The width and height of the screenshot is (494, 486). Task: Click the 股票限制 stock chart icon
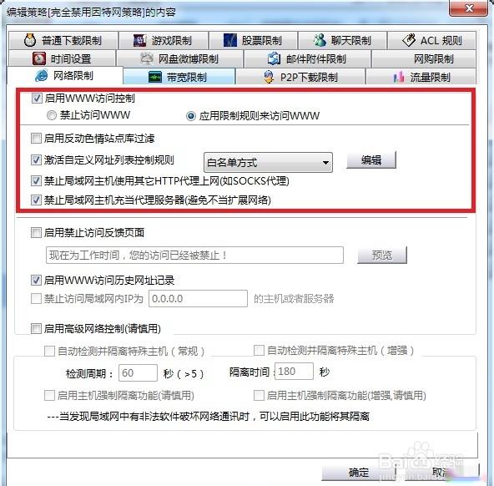pyautogui.click(x=230, y=40)
